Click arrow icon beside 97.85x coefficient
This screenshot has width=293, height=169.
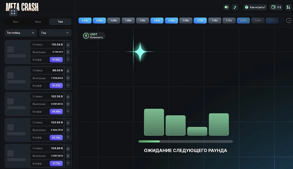click(68, 59)
